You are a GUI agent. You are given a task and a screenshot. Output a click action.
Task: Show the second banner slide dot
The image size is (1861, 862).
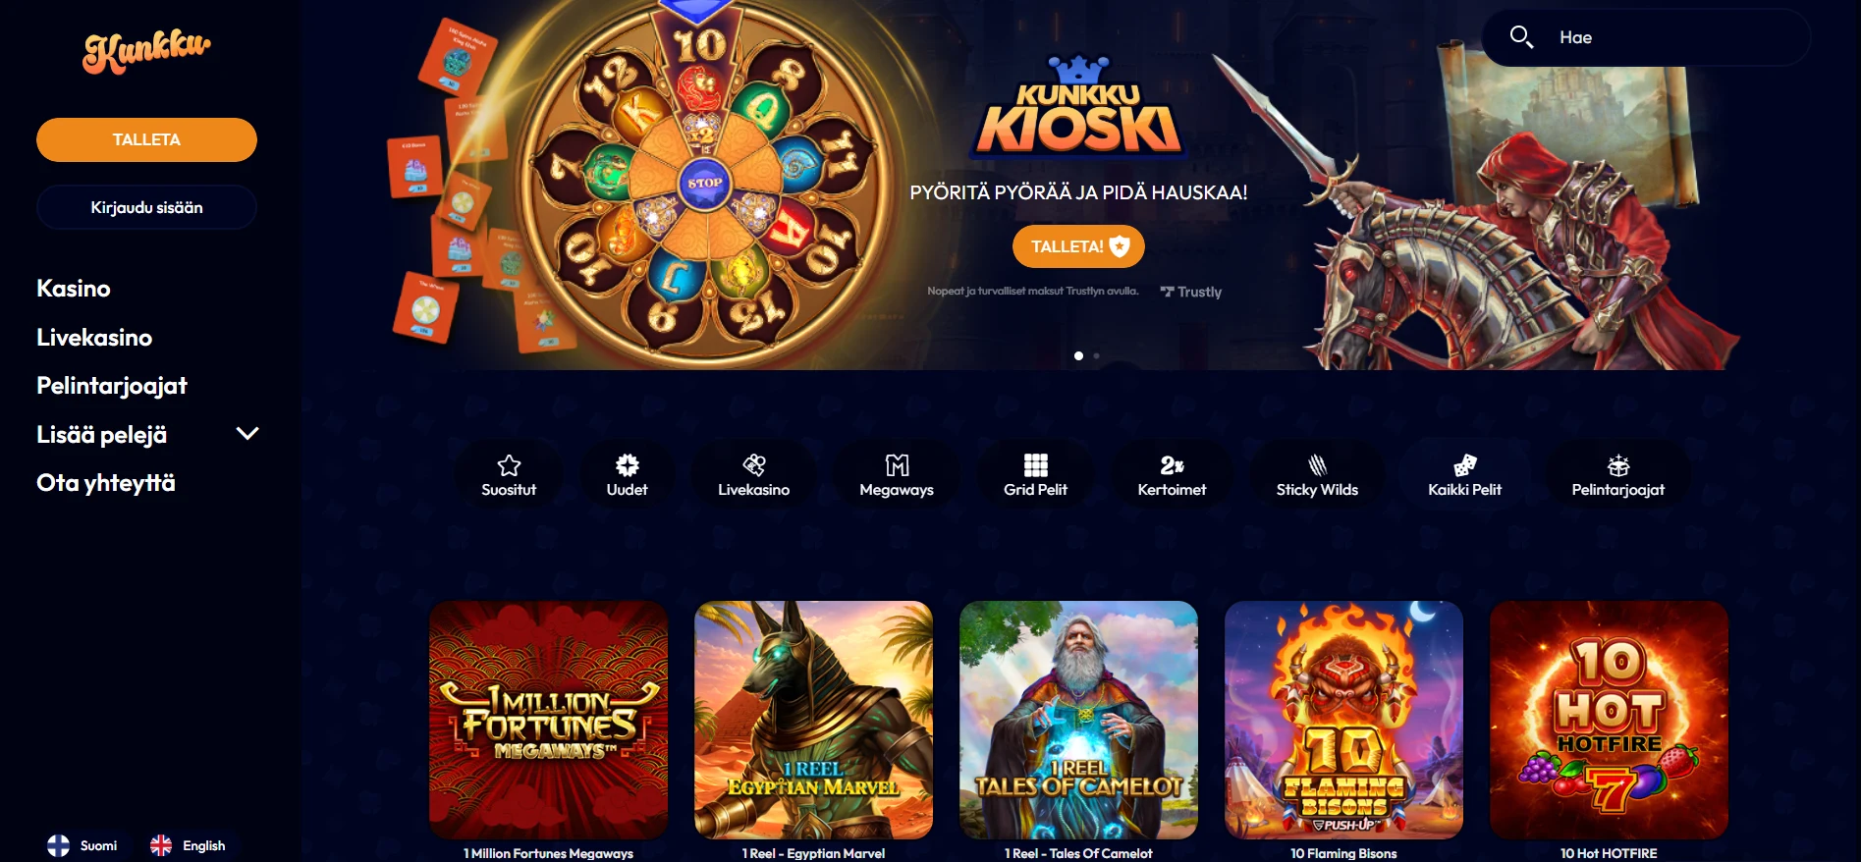point(1096,355)
